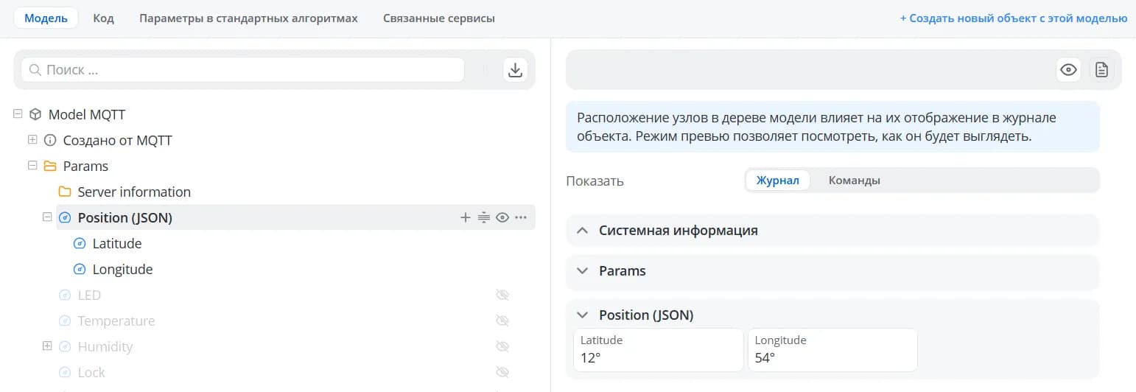Click the open folder icon of Params
The height and width of the screenshot is (392, 1136).
coord(50,166)
